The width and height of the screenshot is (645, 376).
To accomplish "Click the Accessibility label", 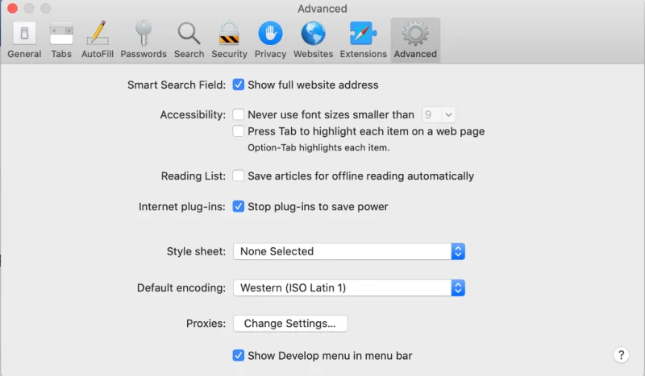I will click(x=193, y=114).
